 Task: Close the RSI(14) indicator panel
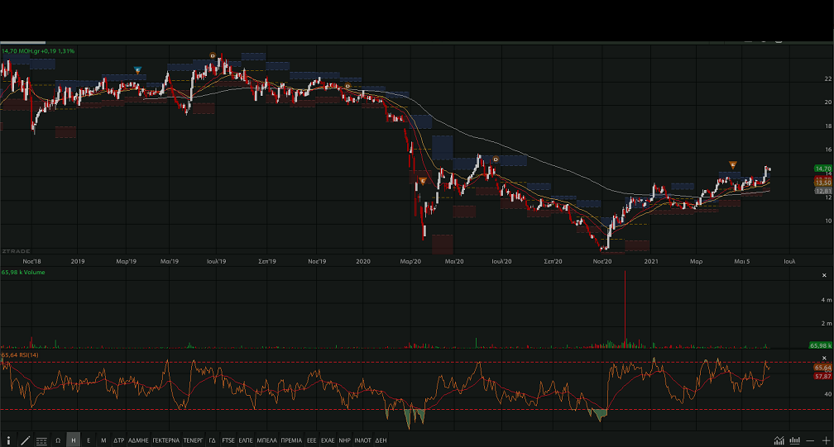pos(824,358)
